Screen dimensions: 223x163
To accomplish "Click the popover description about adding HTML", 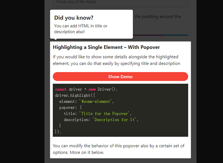I will click(81, 29).
